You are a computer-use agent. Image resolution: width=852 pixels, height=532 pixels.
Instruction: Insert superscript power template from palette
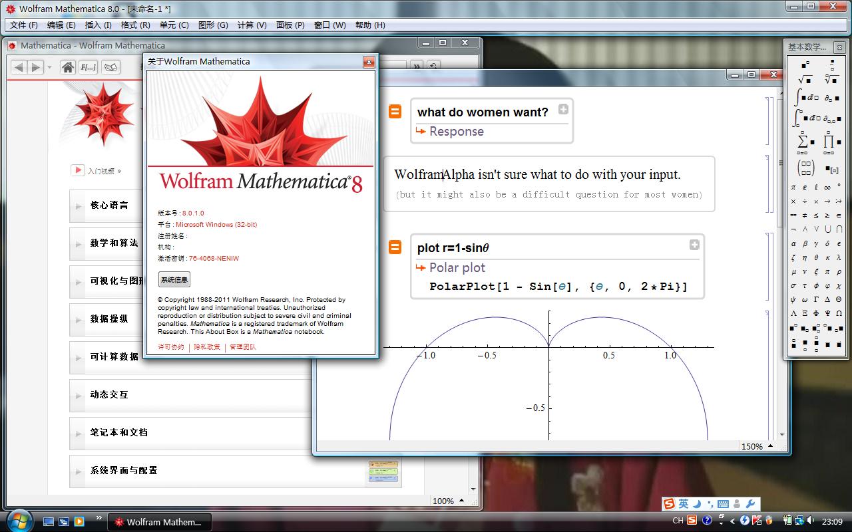click(x=805, y=65)
